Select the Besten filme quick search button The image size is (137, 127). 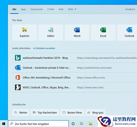72,113
